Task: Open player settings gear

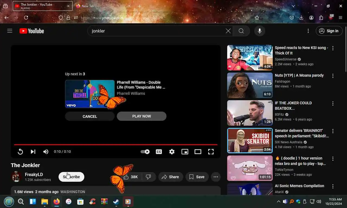Action: (172, 152)
